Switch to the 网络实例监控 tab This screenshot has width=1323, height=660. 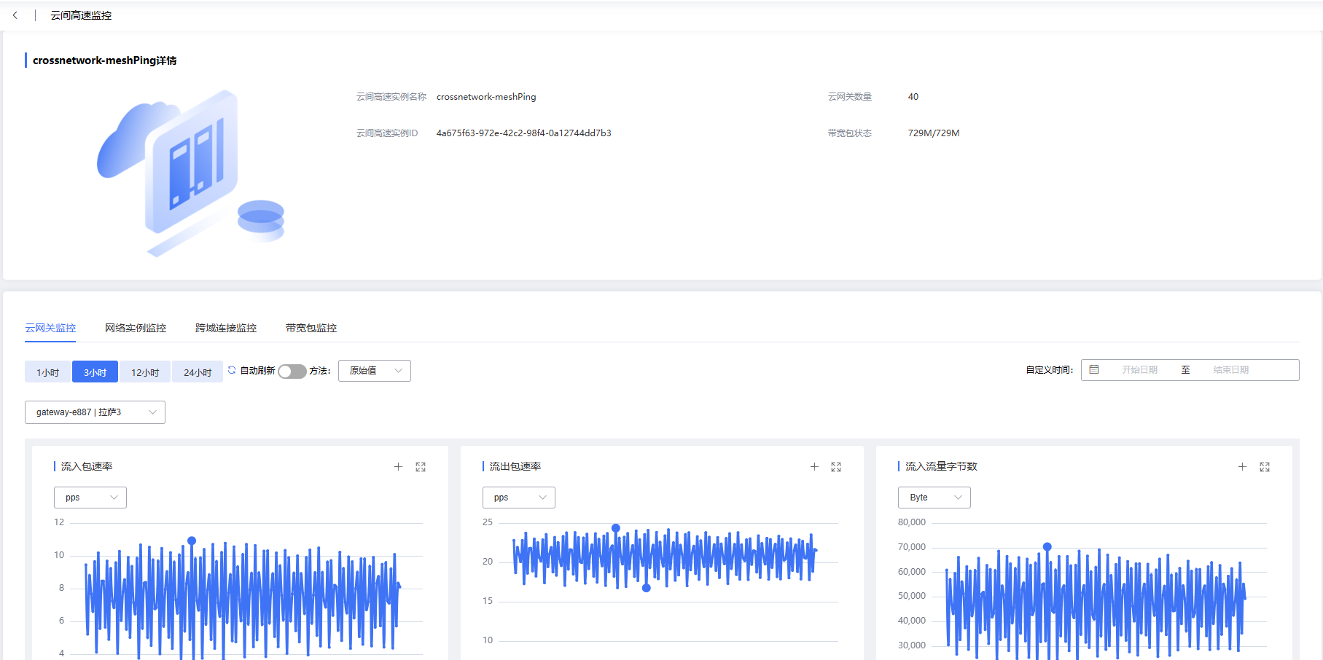136,328
